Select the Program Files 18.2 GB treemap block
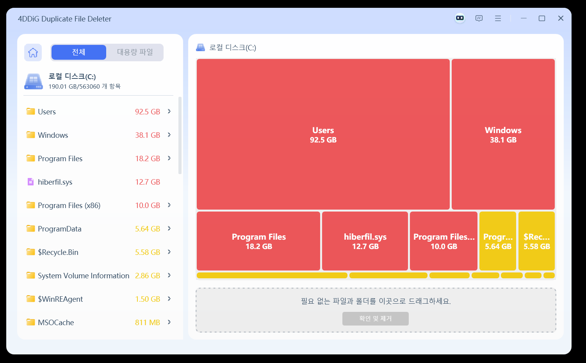This screenshot has width=586, height=363. (258, 241)
